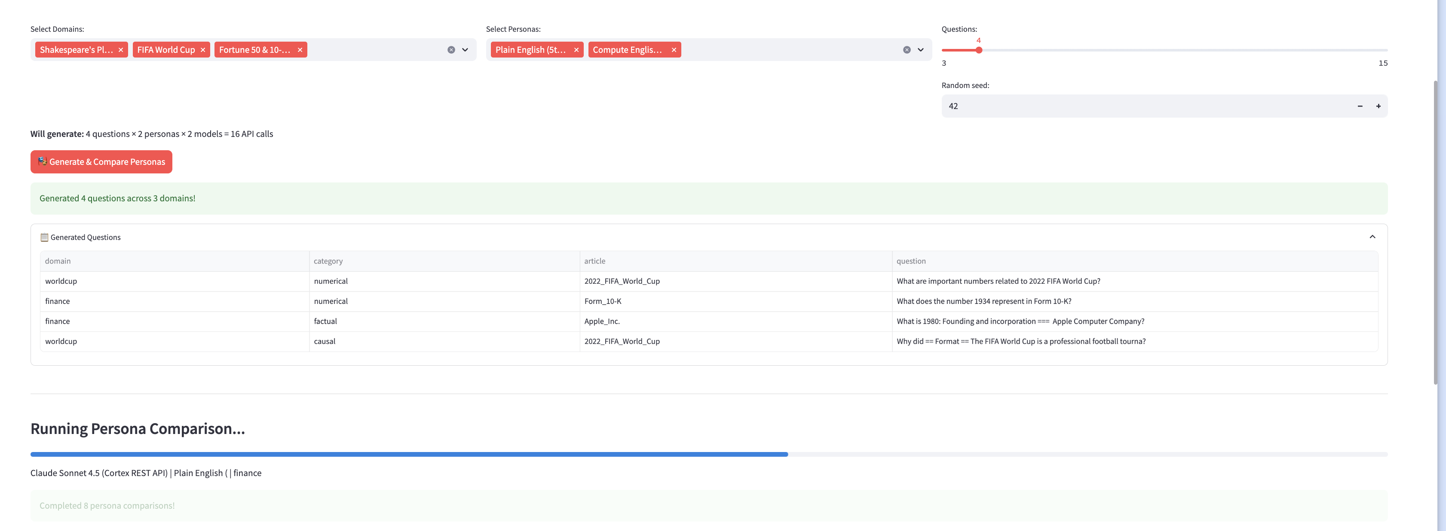Increase the random seed value
Image resolution: width=1446 pixels, height=531 pixels.
(1378, 106)
